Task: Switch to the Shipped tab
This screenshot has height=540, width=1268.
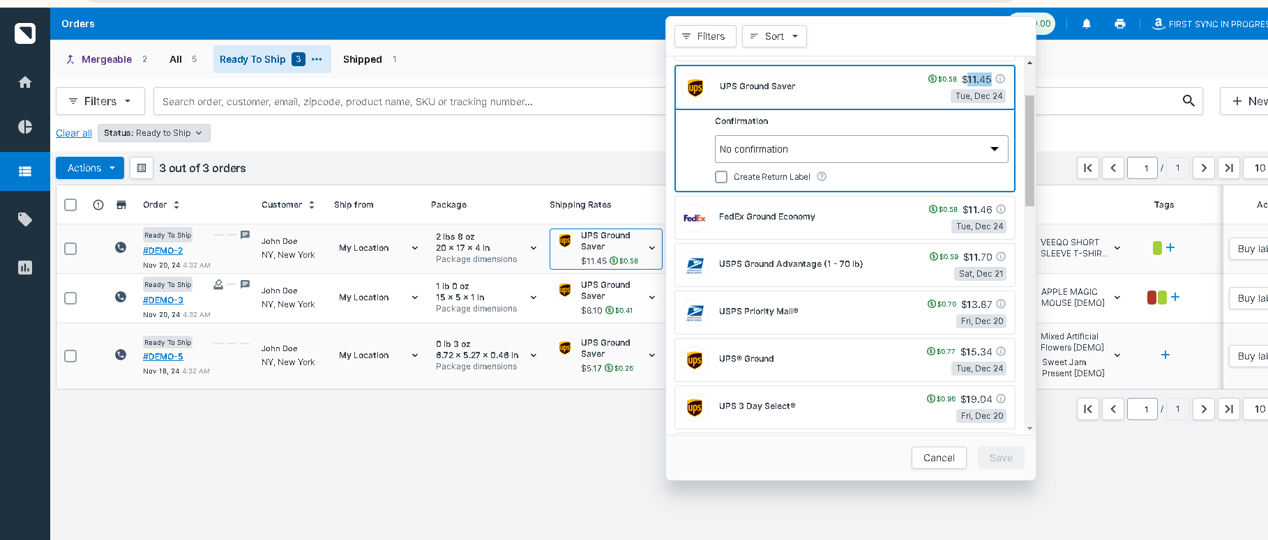Action: click(370, 59)
